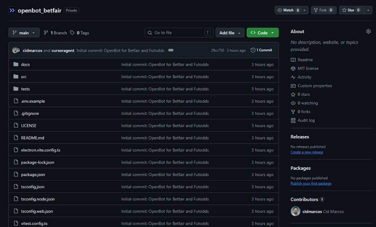Viewport: 376px width, 227px height.
Task: Open the cursoragent co-author link
Action: pyautogui.click(x=63, y=51)
